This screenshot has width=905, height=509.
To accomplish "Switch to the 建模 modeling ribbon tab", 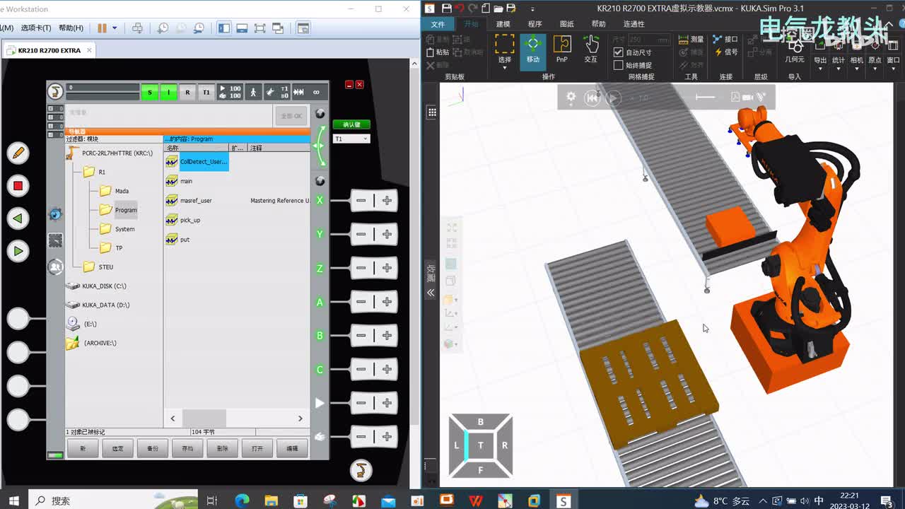I will pos(503,24).
